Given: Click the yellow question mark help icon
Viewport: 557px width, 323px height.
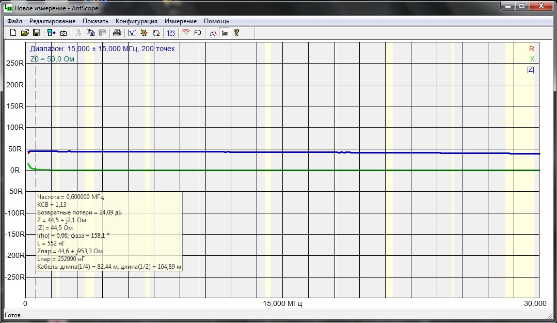Looking at the screenshot, I should coord(236,33).
